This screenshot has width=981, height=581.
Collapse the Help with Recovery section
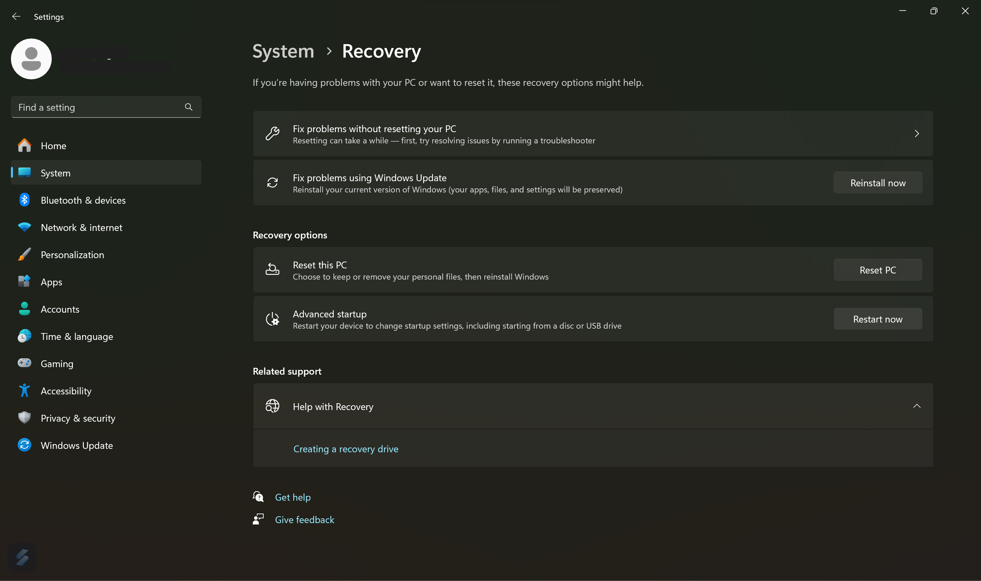click(917, 406)
